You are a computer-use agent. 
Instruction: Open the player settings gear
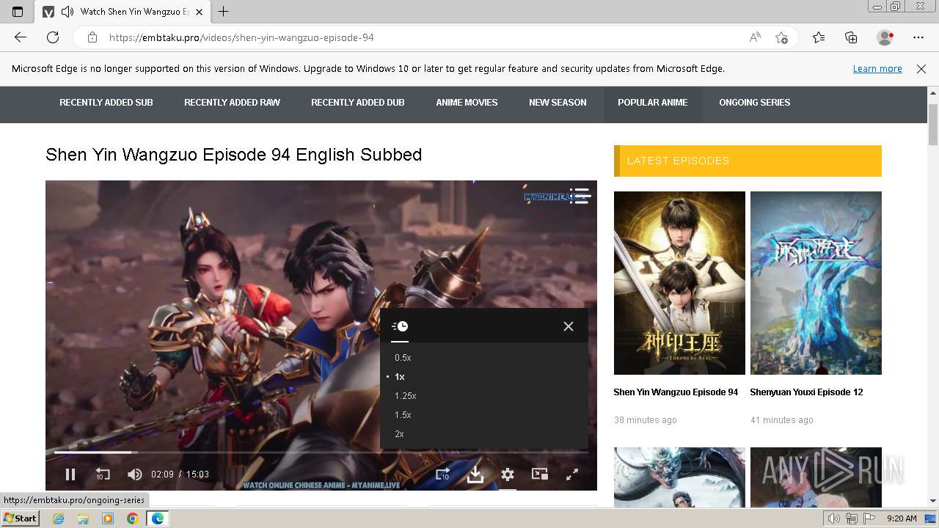point(508,474)
